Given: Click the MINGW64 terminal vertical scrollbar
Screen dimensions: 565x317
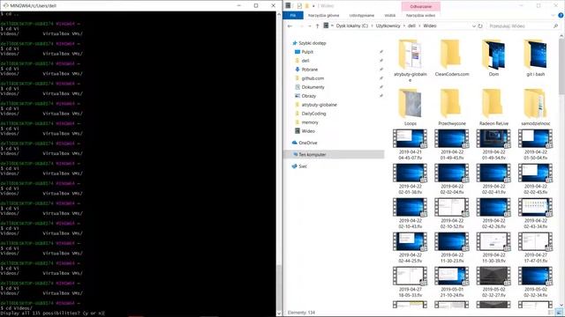Looking at the screenshot, I should click(279, 164).
